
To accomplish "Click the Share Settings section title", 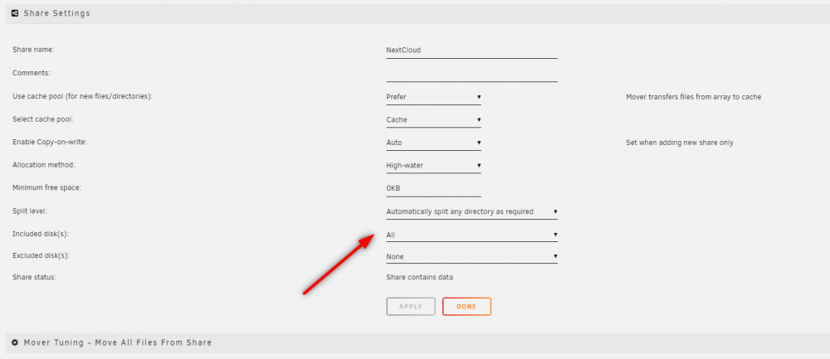I will pos(56,13).
